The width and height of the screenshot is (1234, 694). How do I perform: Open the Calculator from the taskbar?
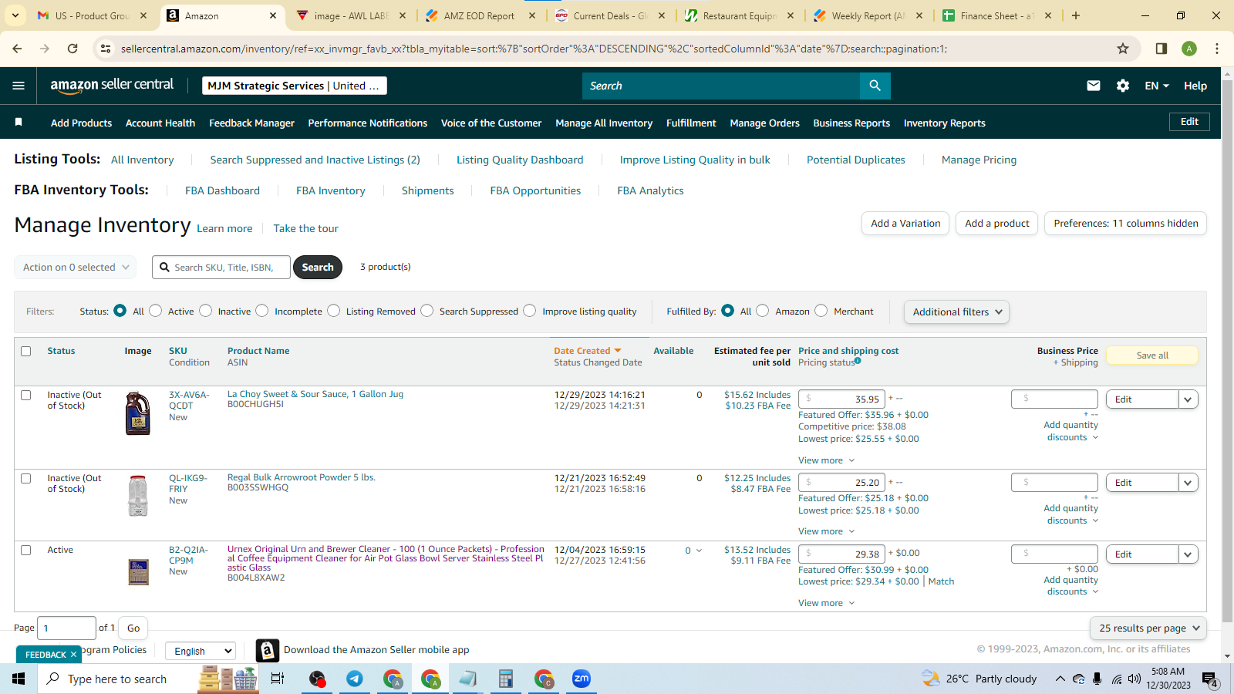[506, 679]
